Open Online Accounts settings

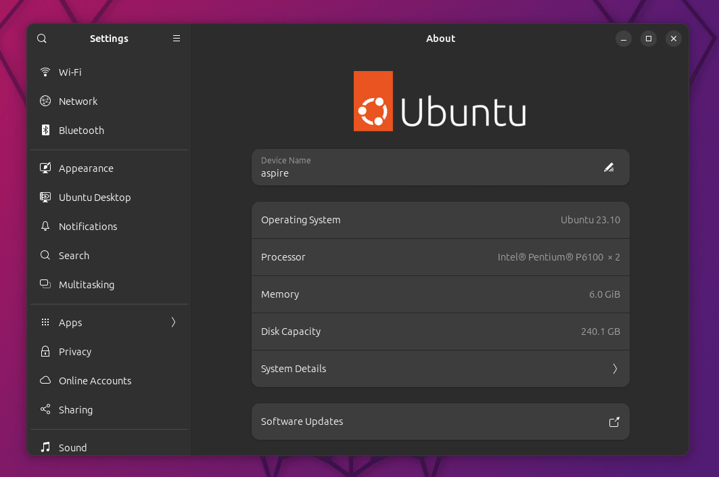pos(109,380)
